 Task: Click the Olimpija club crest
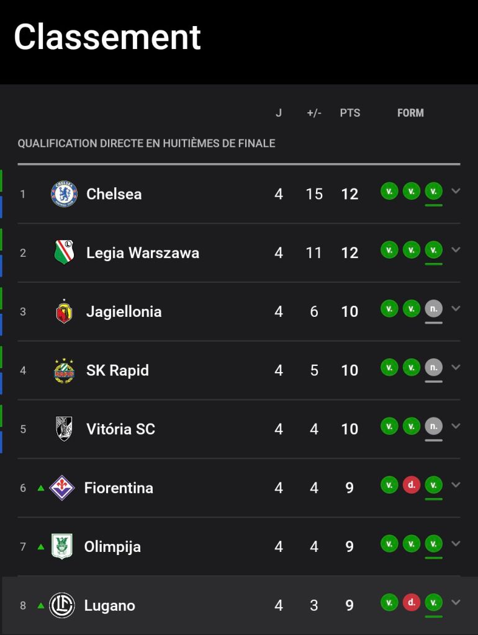pyautogui.click(x=61, y=546)
